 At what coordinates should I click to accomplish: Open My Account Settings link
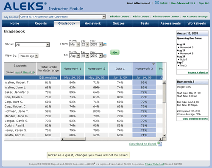(x=195, y=17)
